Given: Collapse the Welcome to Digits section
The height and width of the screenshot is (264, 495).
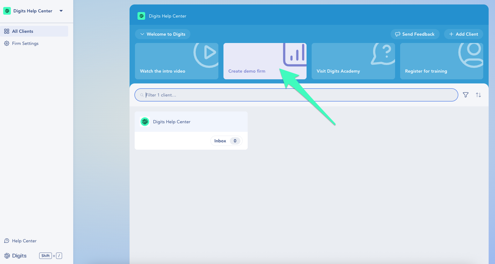Looking at the screenshot, I should (x=163, y=34).
